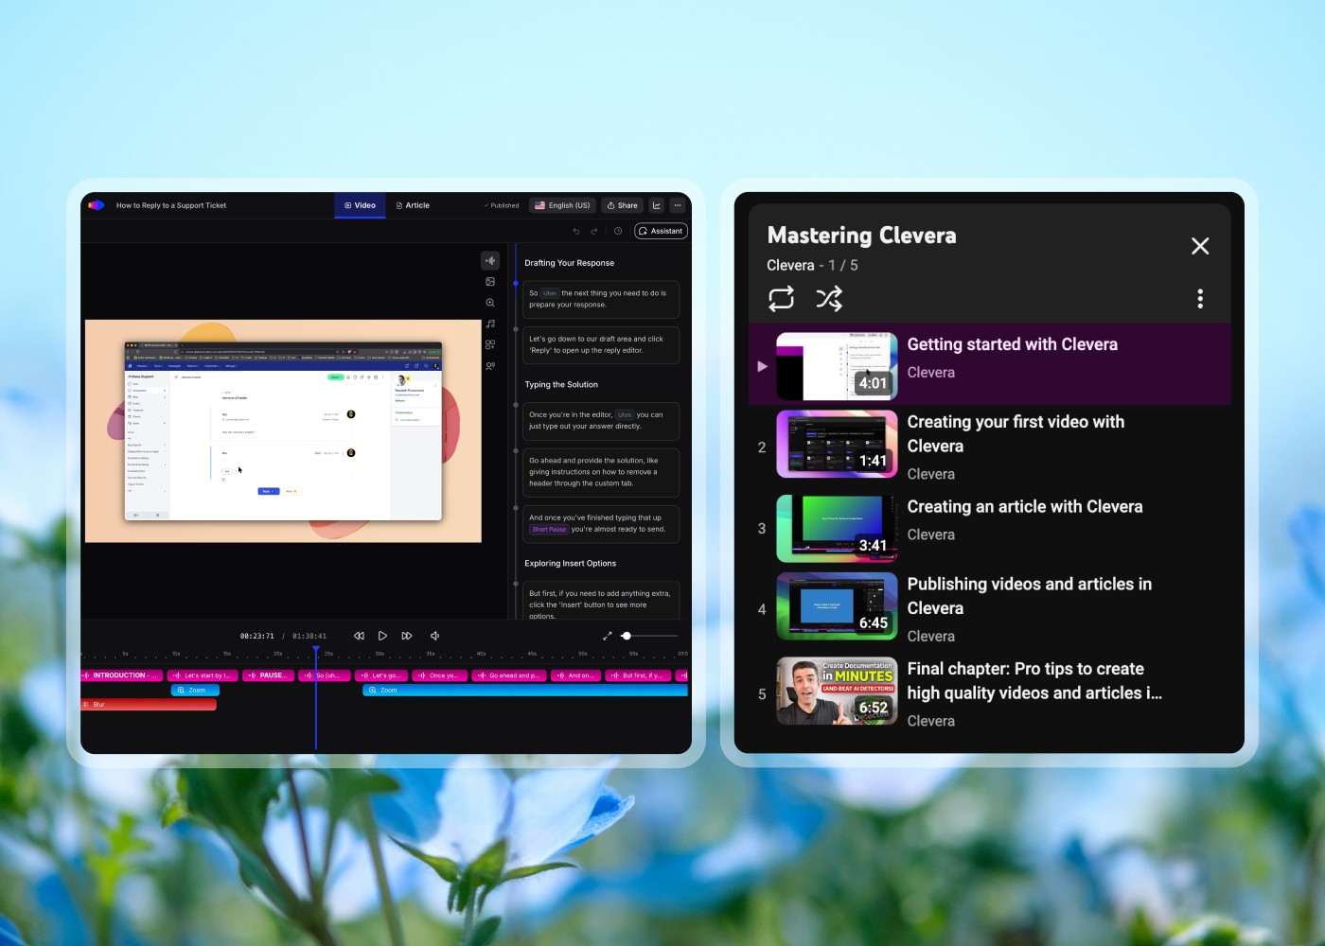Play the video in the editor

pos(382,636)
